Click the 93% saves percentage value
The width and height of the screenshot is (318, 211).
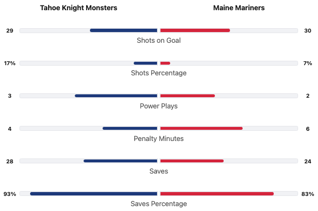click(10, 193)
